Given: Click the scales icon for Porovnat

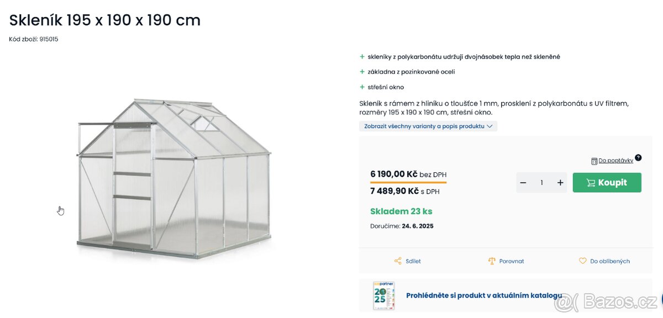Looking at the screenshot, I should (492, 261).
